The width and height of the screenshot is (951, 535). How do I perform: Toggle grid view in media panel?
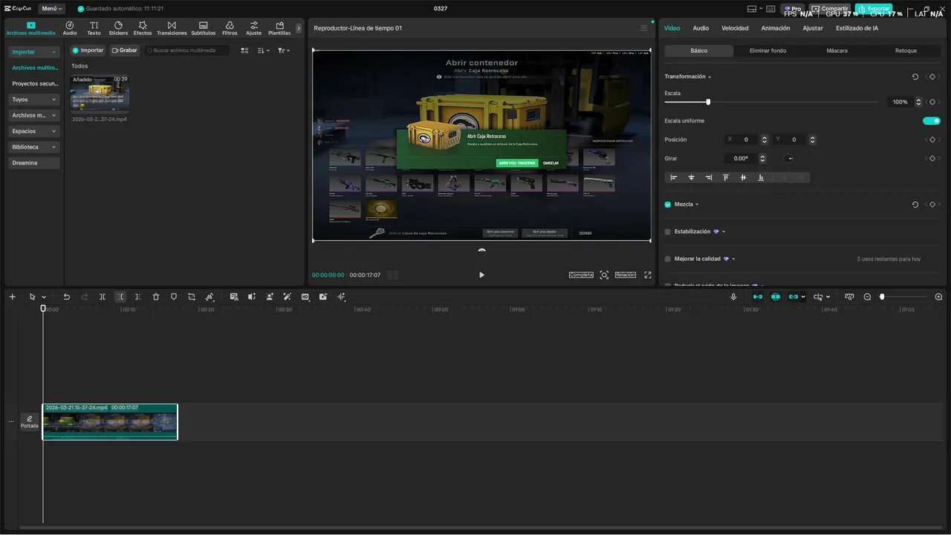244,51
